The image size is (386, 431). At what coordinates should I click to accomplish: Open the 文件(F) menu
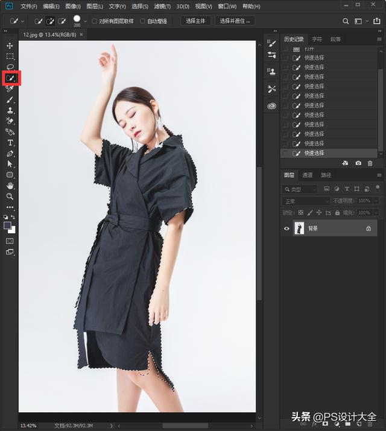(x=29, y=6)
